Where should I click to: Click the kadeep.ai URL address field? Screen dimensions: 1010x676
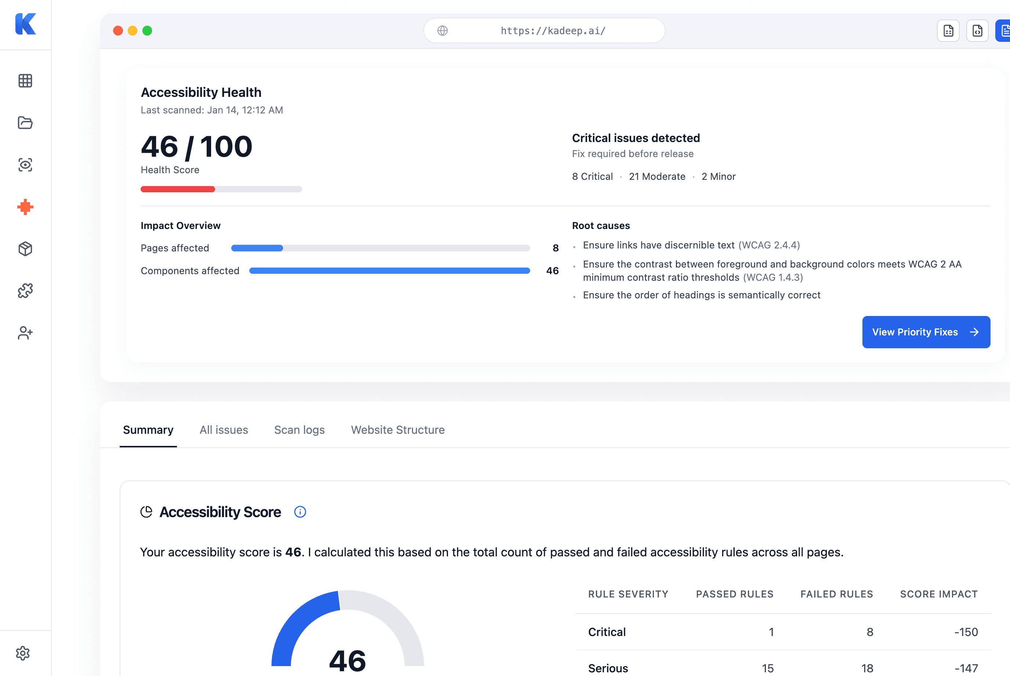[x=553, y=30]
